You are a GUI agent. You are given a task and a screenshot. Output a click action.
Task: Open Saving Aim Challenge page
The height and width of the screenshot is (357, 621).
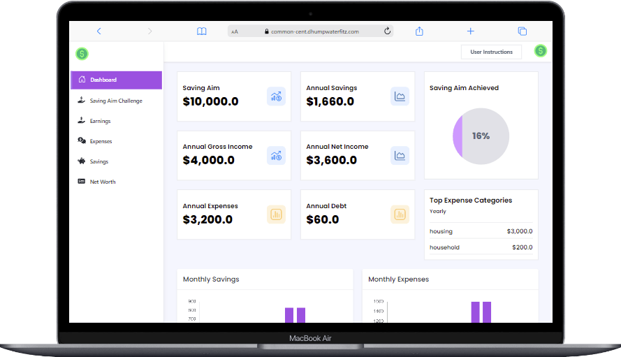pos(116,101)
